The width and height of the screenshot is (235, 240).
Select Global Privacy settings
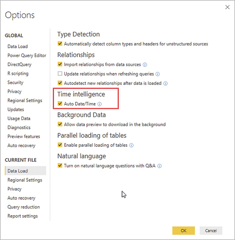(14, 91)
